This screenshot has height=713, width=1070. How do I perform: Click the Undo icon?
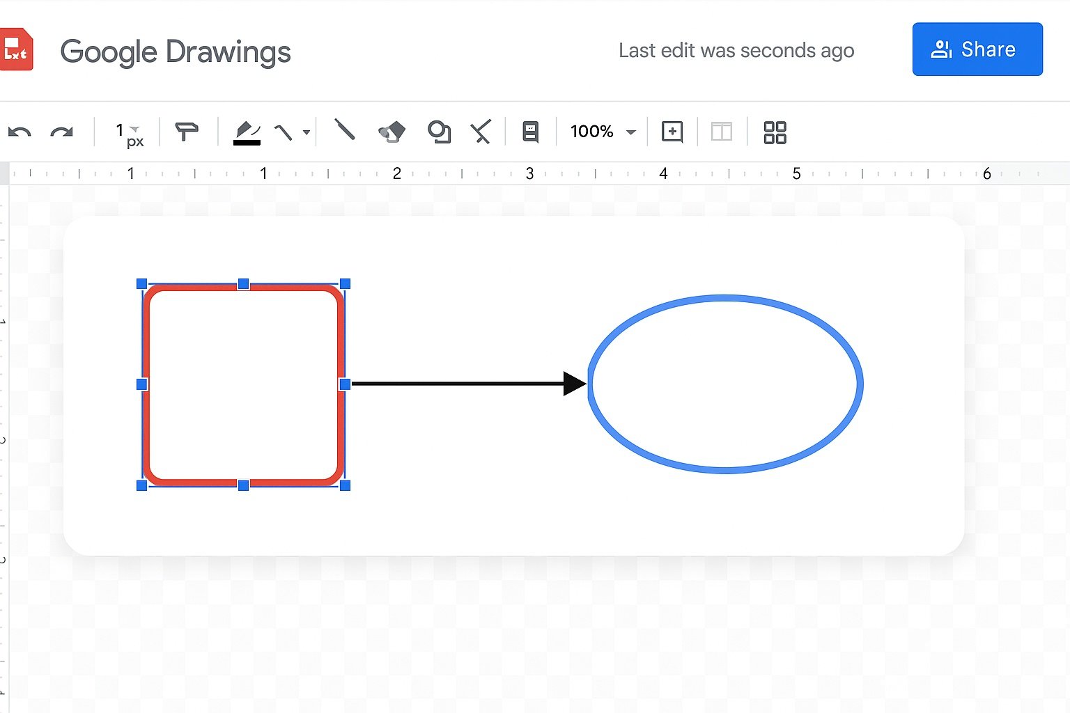coord(19,132)
